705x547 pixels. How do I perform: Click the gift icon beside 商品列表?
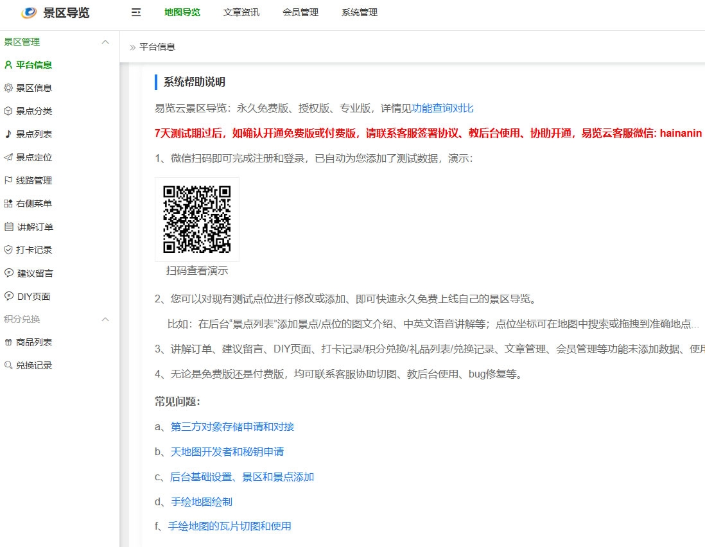click(x=8, y=342)
